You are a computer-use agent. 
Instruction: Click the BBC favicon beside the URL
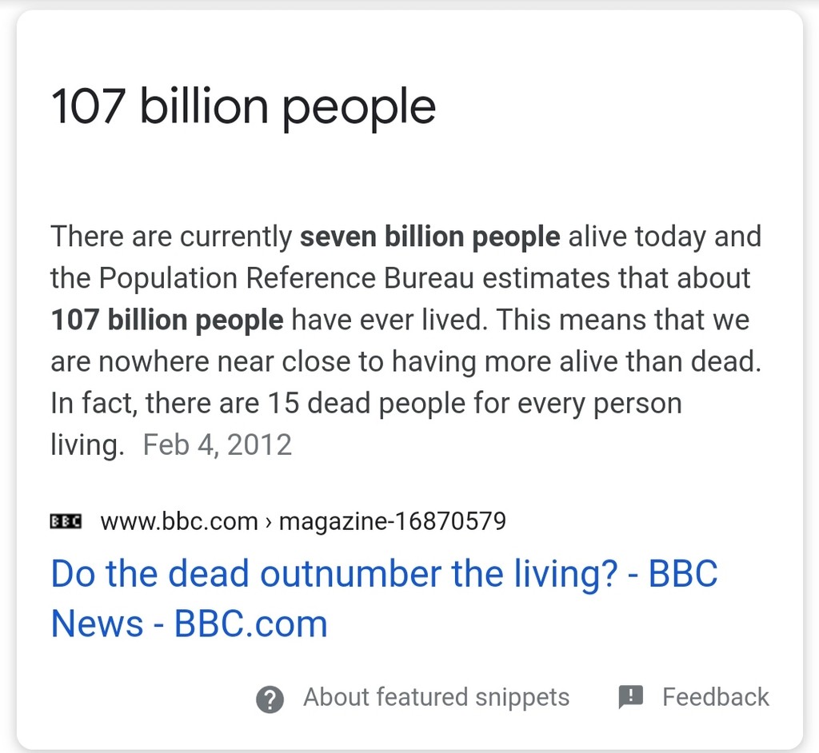click(x=66, y=521)
